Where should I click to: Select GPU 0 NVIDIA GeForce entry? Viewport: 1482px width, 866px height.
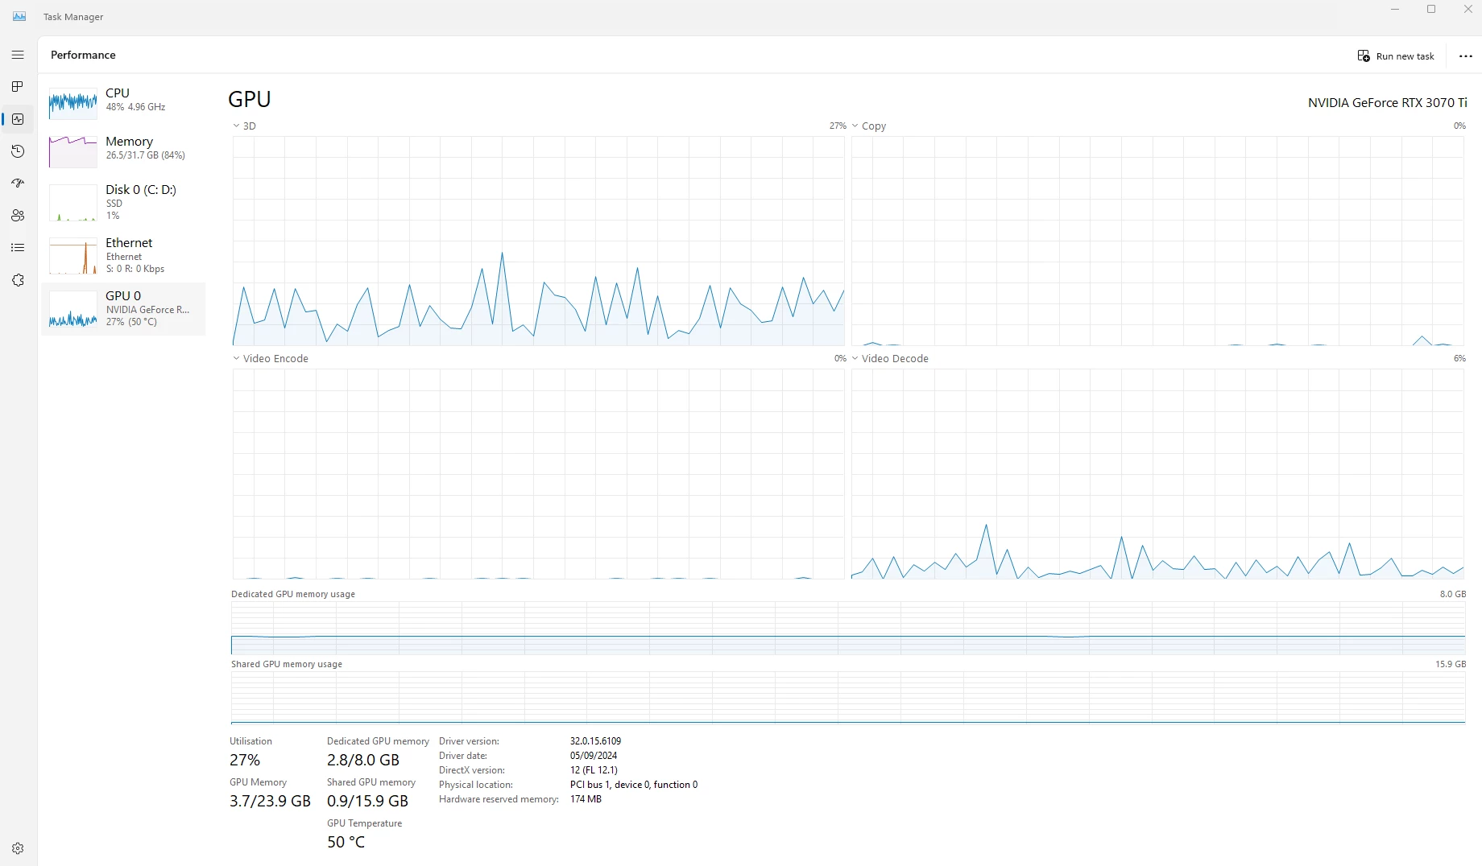(123, 308)
